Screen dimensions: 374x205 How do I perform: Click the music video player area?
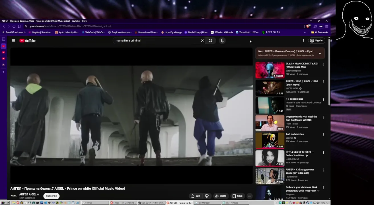tap(131, 116)
